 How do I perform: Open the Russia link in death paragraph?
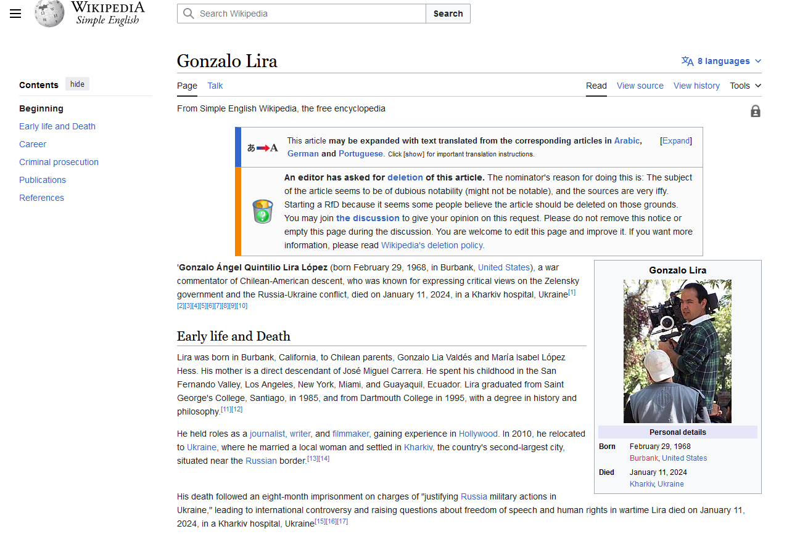474,496
